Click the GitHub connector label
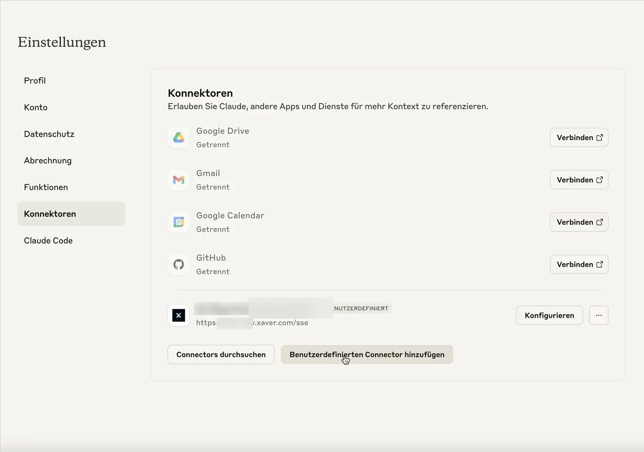This screenshot has height=452, width=644. click(211, 258)
